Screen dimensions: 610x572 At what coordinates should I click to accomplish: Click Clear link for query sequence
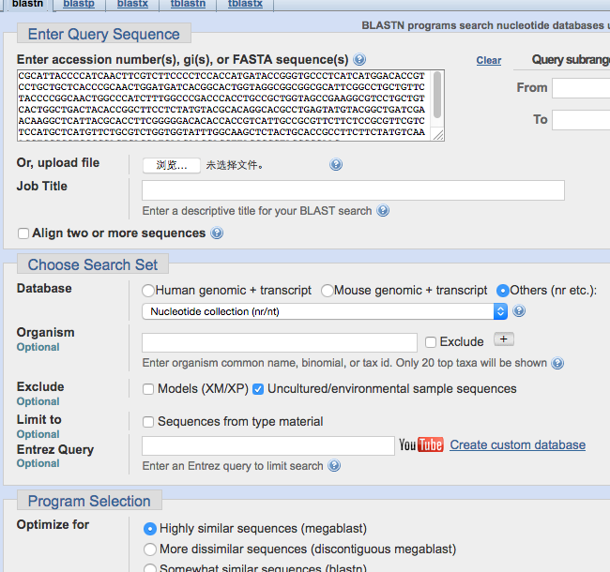click(x=489, y=60)
